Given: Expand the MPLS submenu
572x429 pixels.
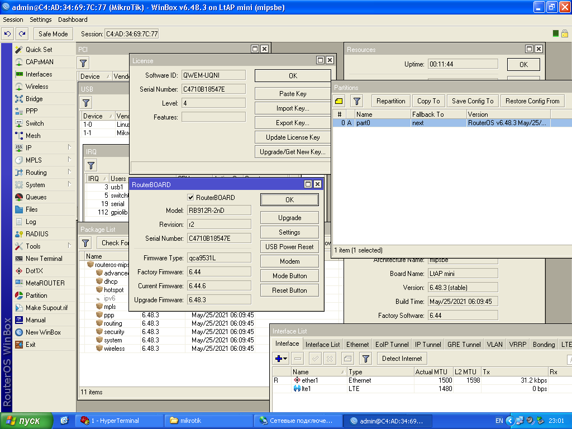Looking at the screenshot, I should point(69,159).
